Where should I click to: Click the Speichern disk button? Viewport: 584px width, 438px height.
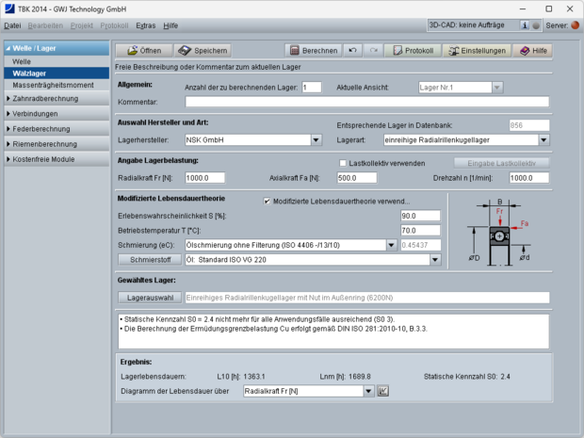coord(203,50)
